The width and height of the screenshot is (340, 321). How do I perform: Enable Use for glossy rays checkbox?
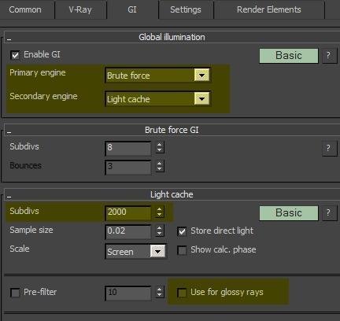pyautogui.click(x=182, y=293)
